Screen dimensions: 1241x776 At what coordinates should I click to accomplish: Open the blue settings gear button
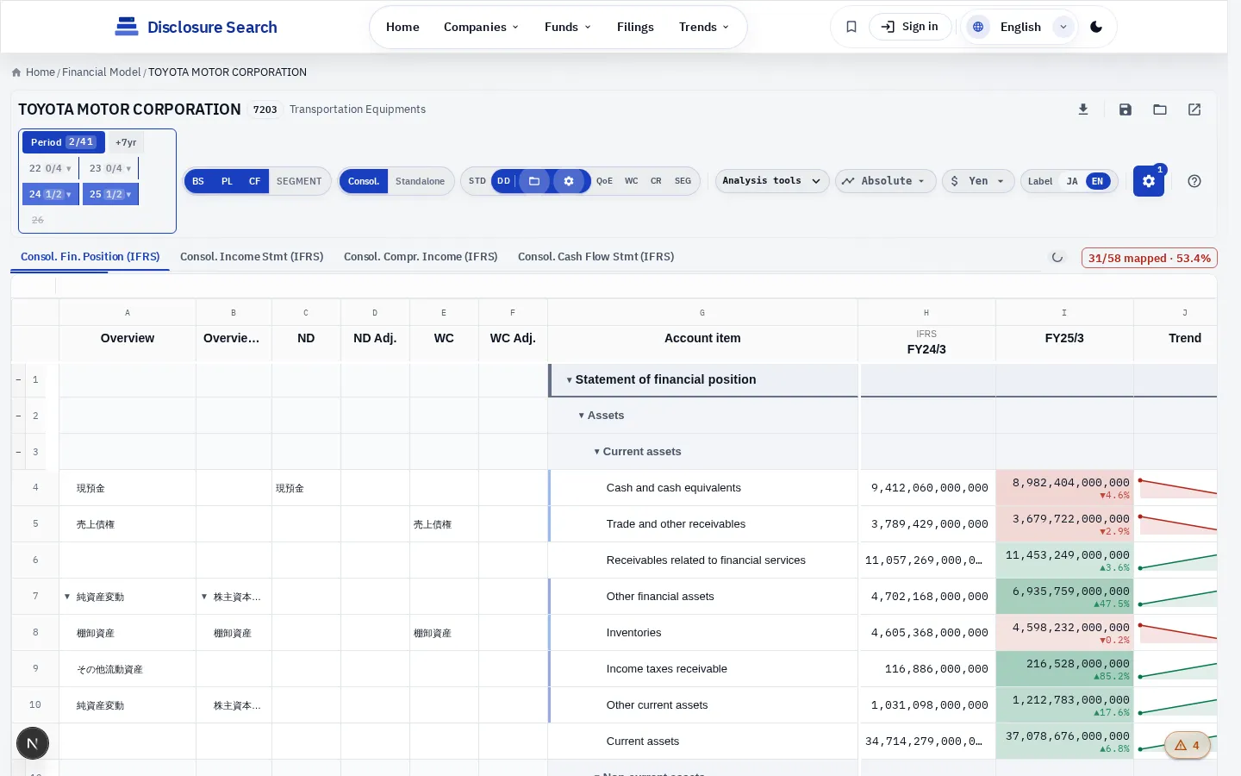tap(1149, 181)
